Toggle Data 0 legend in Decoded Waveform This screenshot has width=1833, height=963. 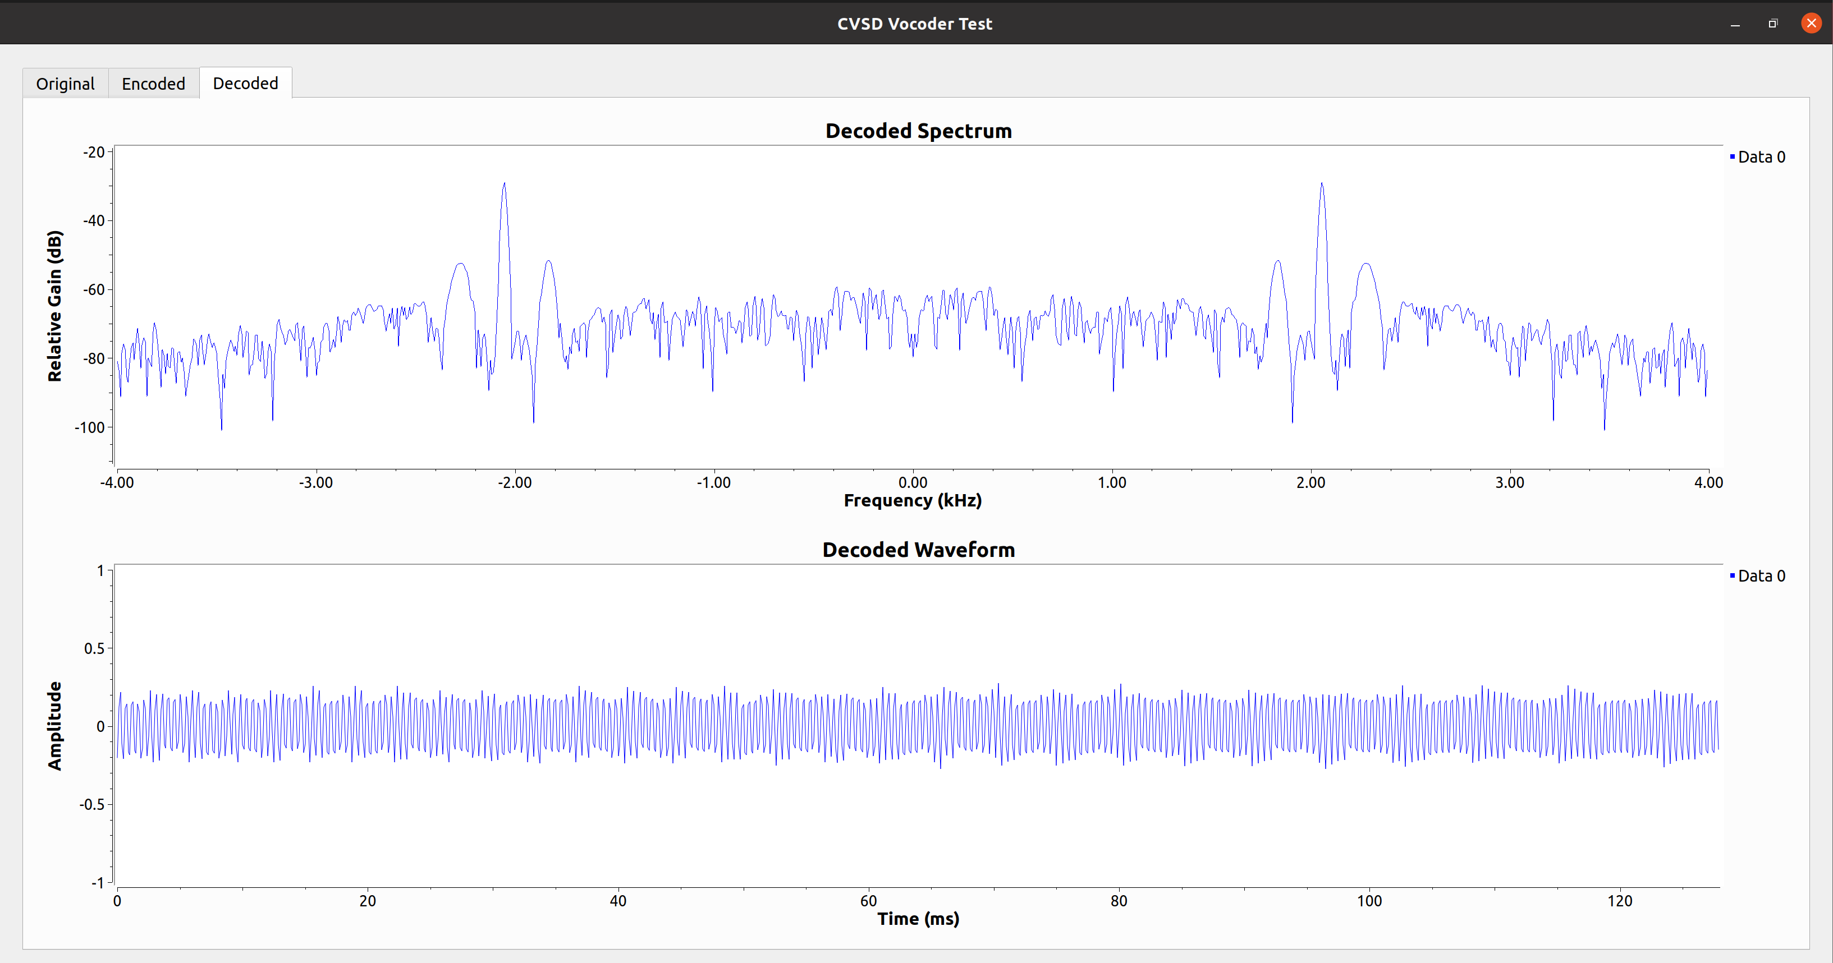pyautogui.click(x=1761, y=576)
